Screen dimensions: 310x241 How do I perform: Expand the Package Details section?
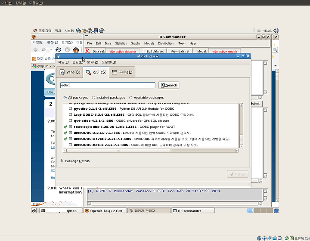(62, 161)
